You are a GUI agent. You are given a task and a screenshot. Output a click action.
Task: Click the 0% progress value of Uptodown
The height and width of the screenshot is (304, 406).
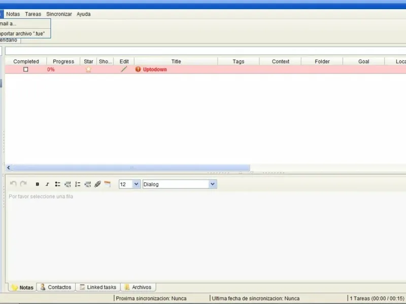click(x=51, y=69)
